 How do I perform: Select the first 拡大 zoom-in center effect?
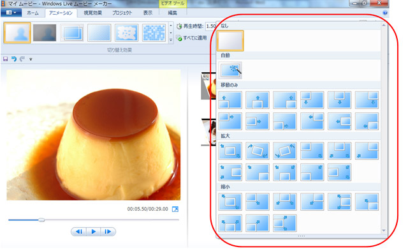[x=230, y=151]
